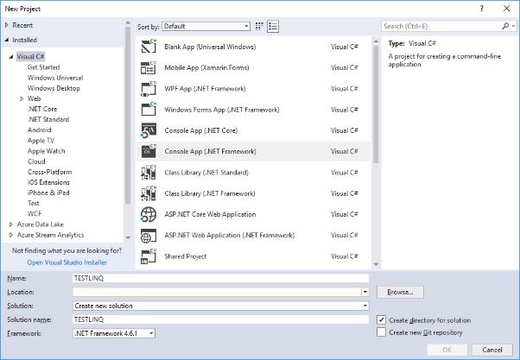This screenshot has width=520, height=360.
Task: Close the New Project dialog
Action: coord(506,9)
